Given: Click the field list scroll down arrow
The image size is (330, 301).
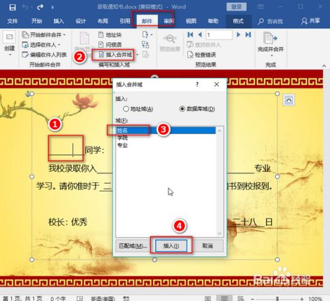Looking at the screenshot, I should pyautogui.click(x=220, y=234).
